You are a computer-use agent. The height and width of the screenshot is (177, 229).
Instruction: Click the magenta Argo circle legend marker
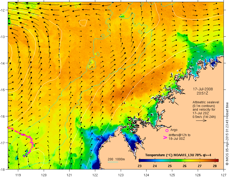167,130
